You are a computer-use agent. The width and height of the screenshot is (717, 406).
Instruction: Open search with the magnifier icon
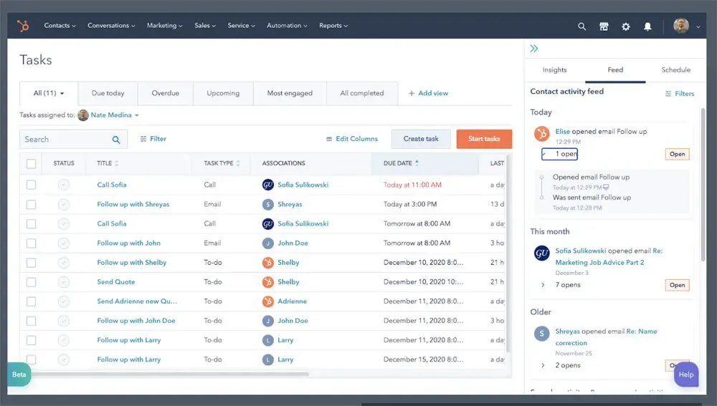pos(582,26)
